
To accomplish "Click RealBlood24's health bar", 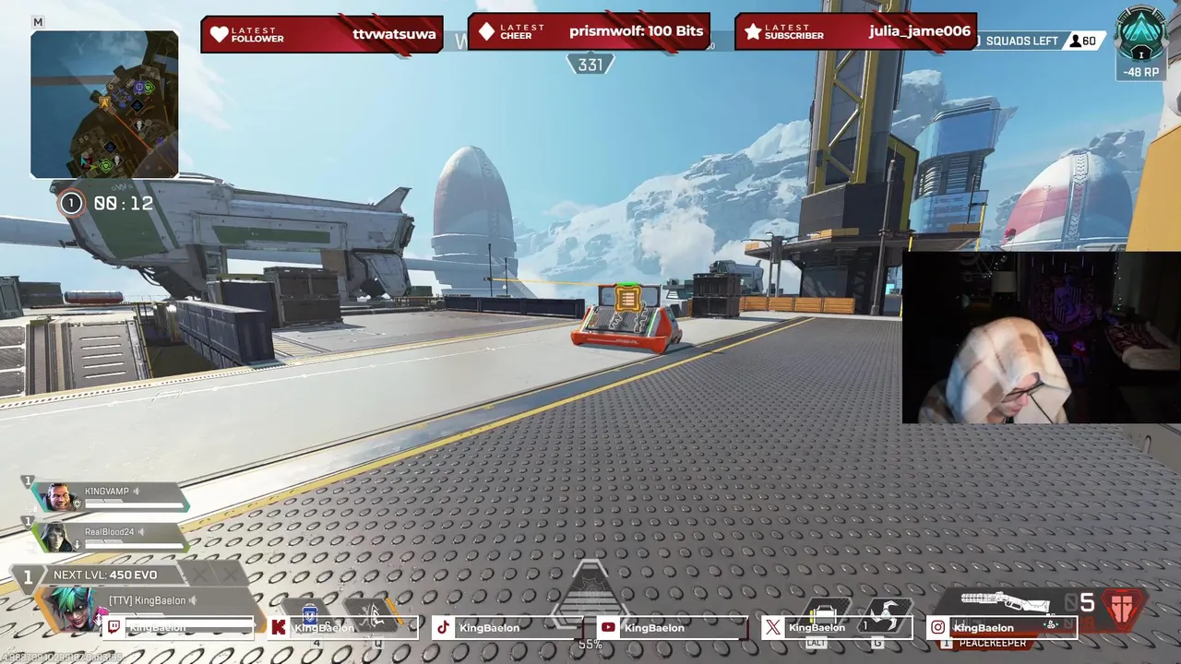I will 135,545.
